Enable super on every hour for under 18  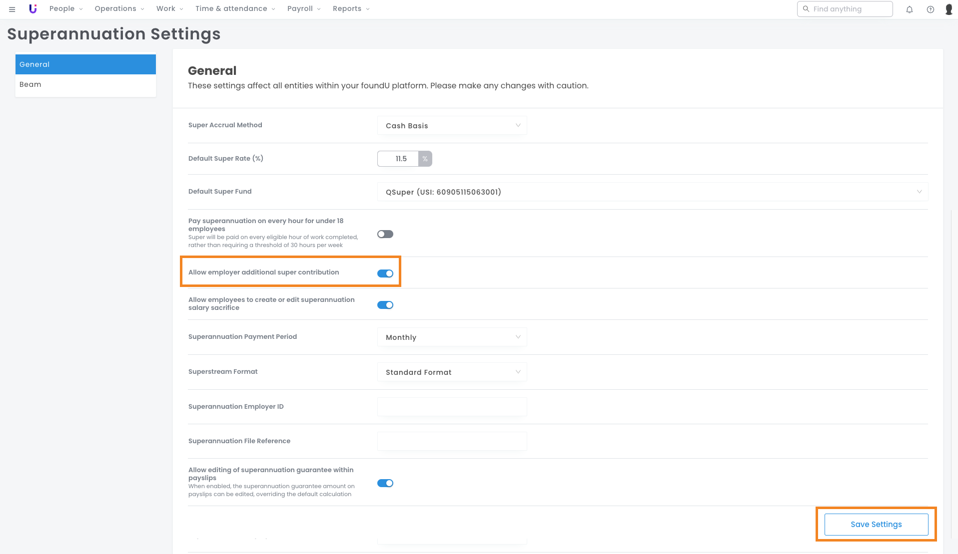pyautogui.click(x=385, y=234)
